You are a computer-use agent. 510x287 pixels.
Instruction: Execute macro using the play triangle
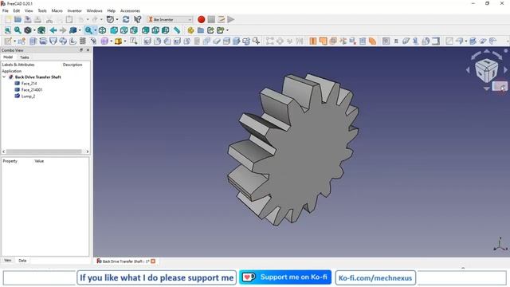(231, 19)
